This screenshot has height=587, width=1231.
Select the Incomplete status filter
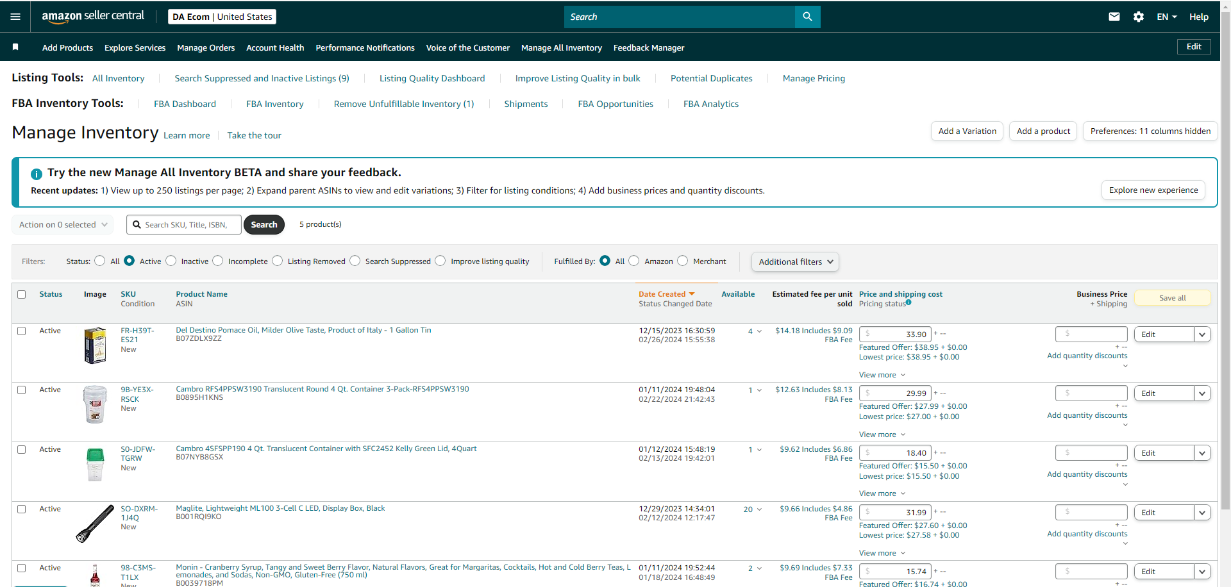click(x=218, y=261)
